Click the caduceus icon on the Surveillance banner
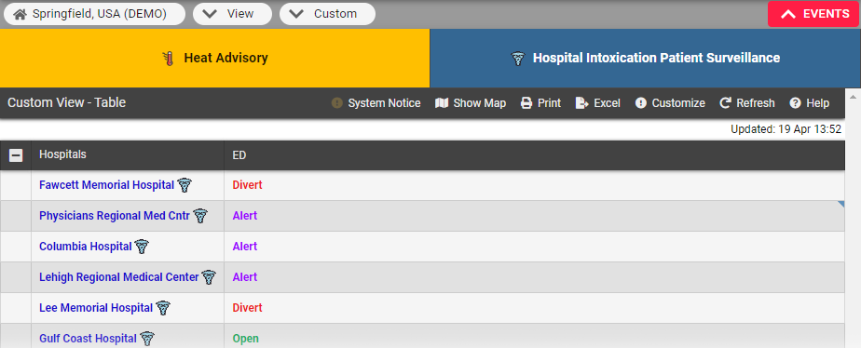 518,59
